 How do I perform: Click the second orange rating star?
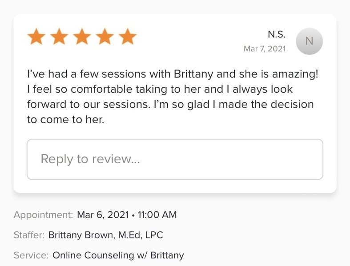(x=59, y=37)
